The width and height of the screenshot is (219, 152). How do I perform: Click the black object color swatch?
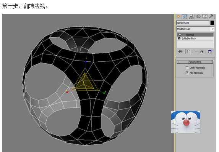(212, 23)
